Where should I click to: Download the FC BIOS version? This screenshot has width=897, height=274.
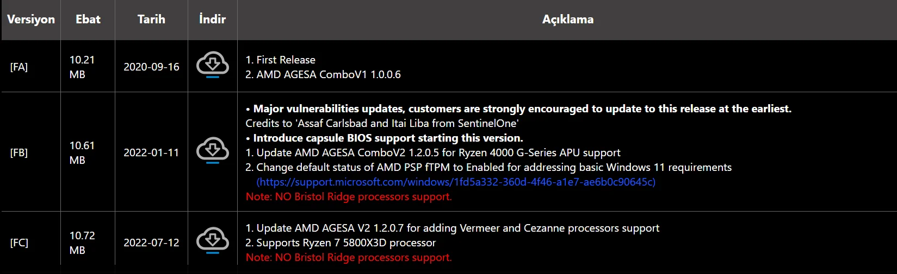pos(212,240)
